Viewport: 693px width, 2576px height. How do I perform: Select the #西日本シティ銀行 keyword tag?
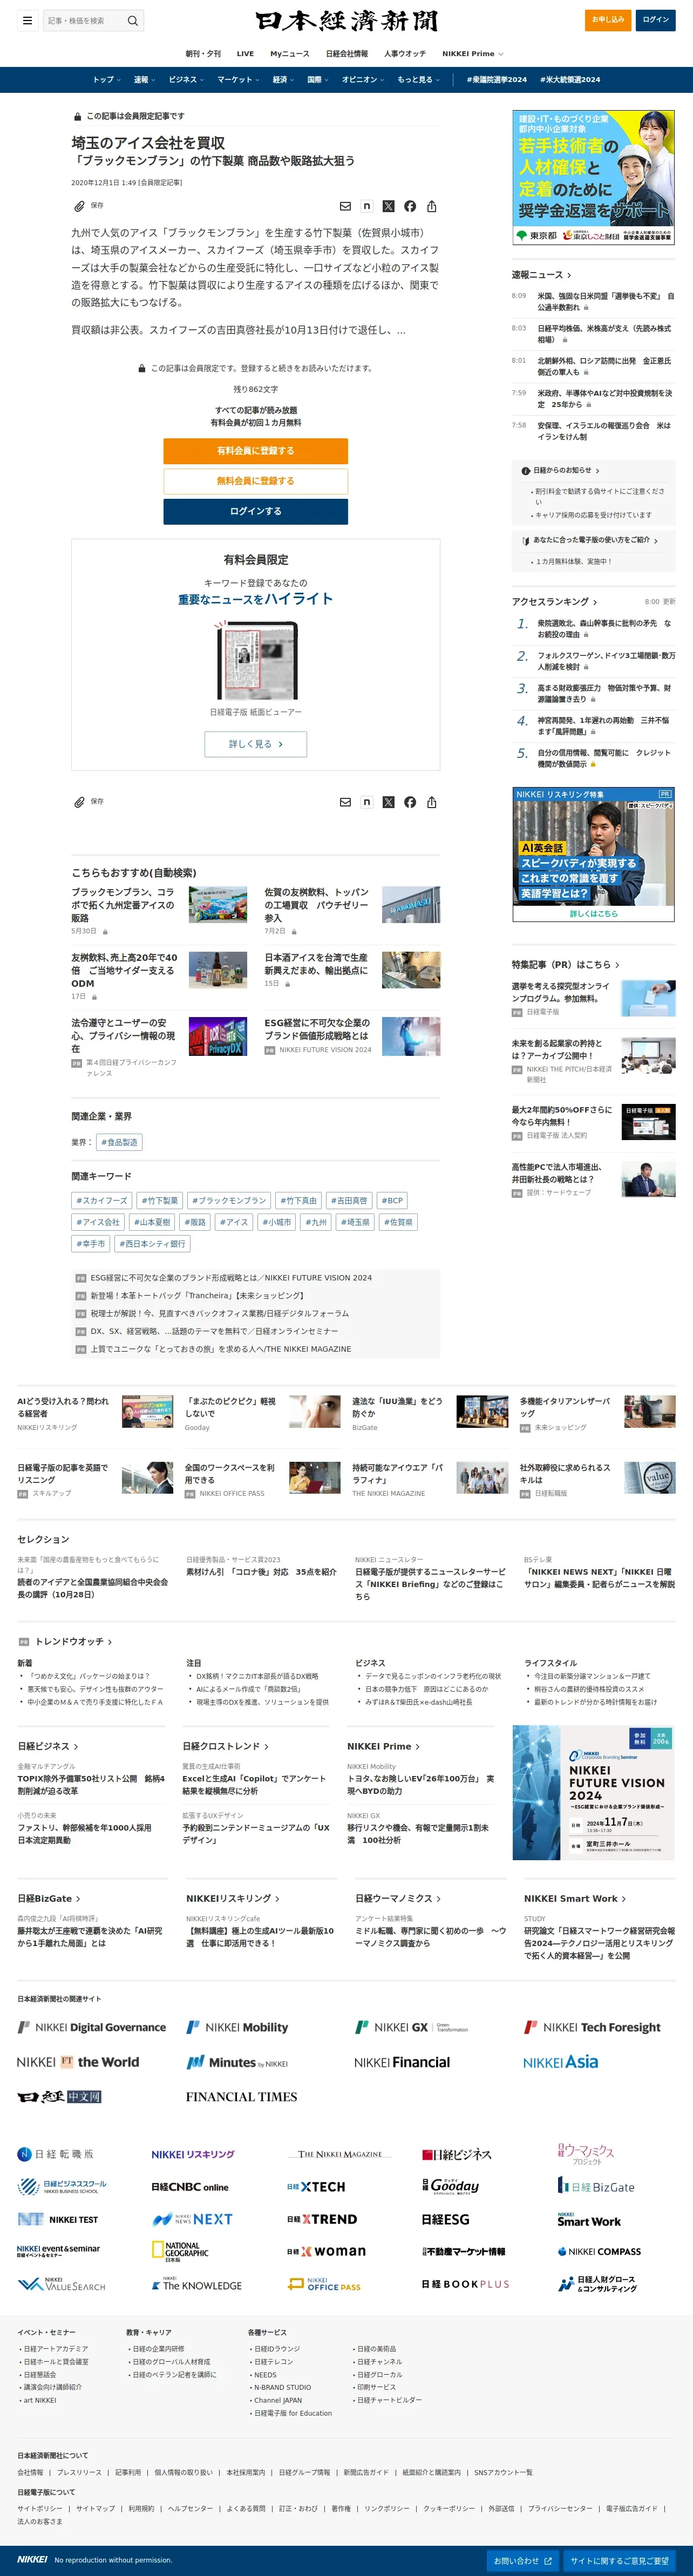(x=152, y=1244)
